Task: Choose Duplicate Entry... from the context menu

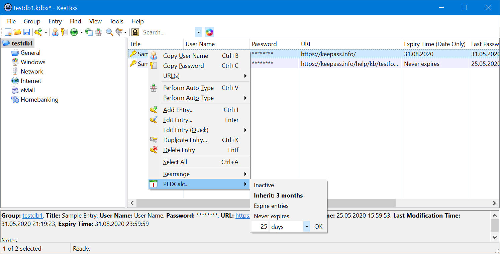Action: click(x=199, y=140)
